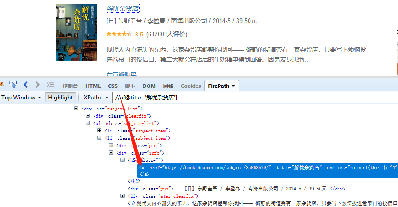
Task: Click the Highlight button
Action: (x=60, y=98)
